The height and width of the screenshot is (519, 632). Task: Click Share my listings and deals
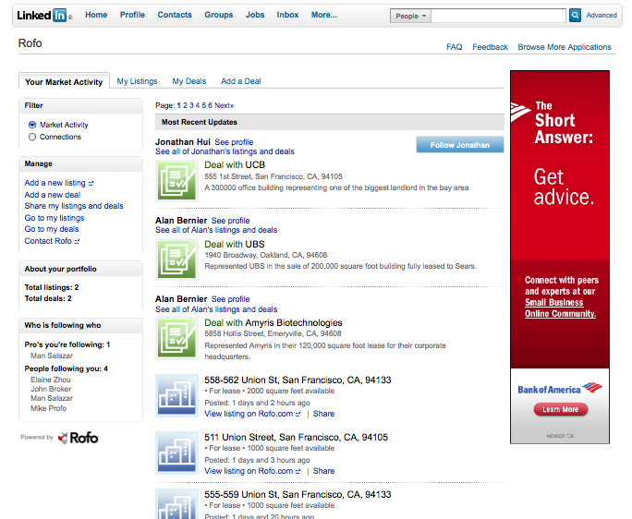point(74,206)
